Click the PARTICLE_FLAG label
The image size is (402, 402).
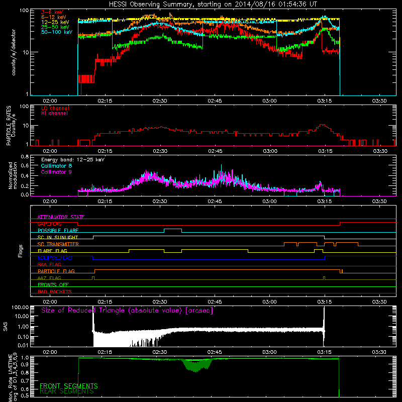(56, 271)
